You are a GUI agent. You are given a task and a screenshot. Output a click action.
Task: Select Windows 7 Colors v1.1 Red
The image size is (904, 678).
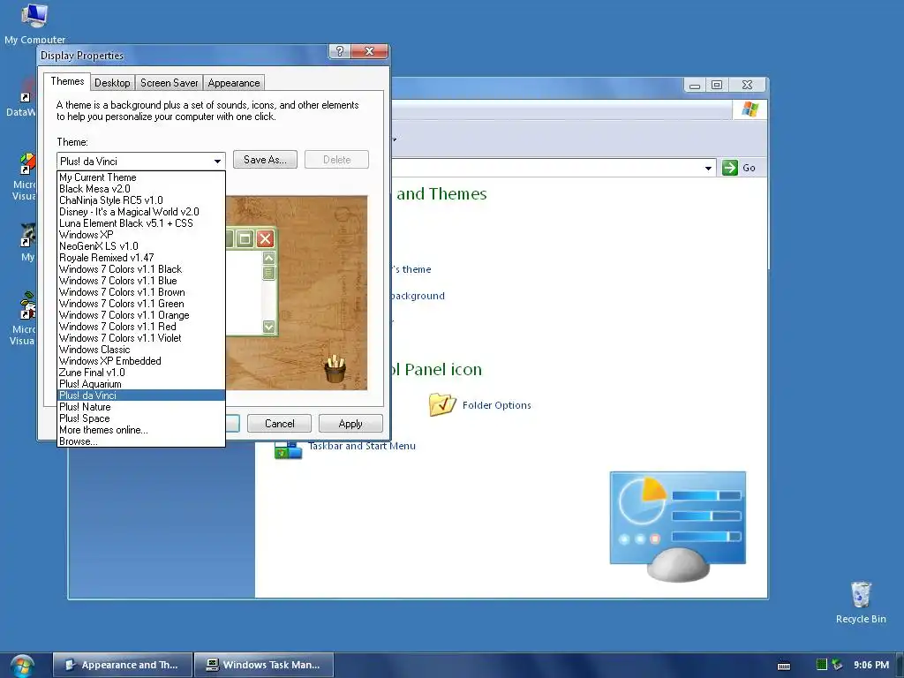coord(141,327)
